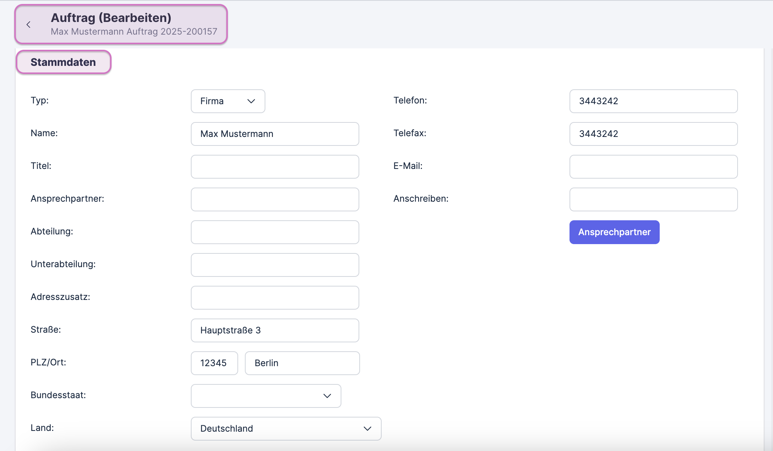Viewport: 773px width, 451px height.
Task: Click the Ort field showing Berlin
Action: (302, 363)
